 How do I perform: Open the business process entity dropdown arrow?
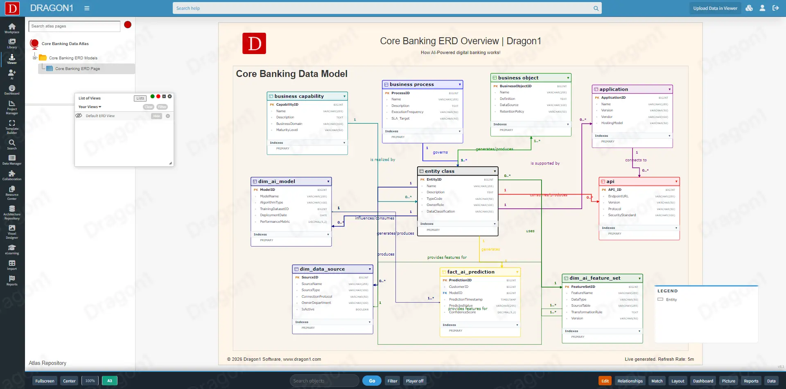[x=460, y=84]
